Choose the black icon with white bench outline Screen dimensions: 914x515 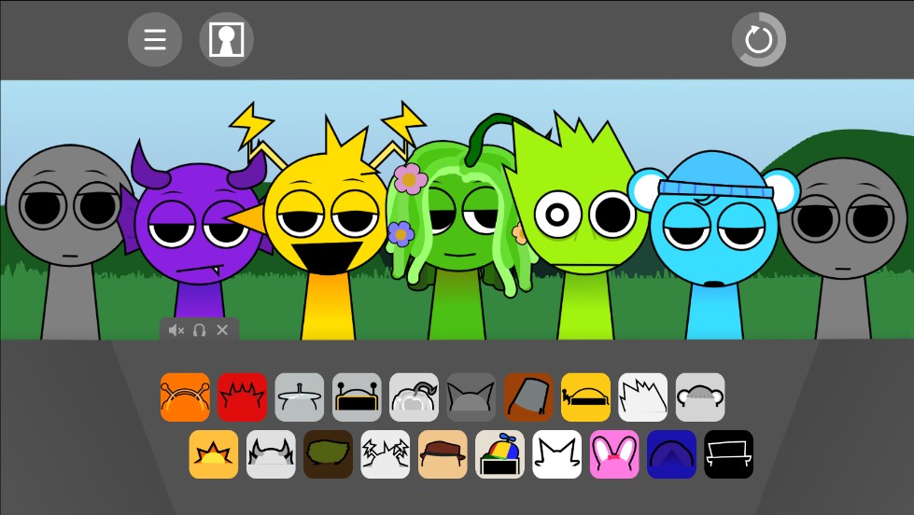pos(728,454)
